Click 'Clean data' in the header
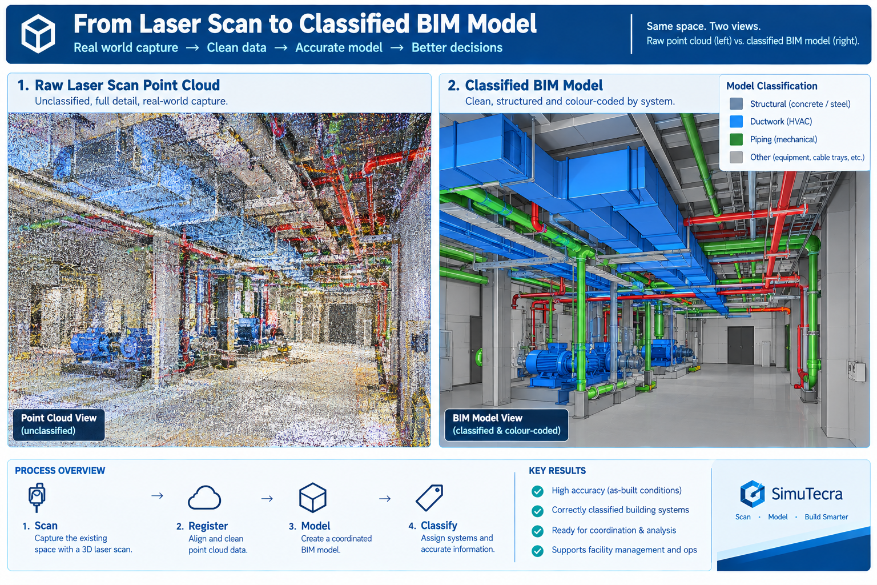The width and height of the screenshot is (877, 585). pos(236,47)
